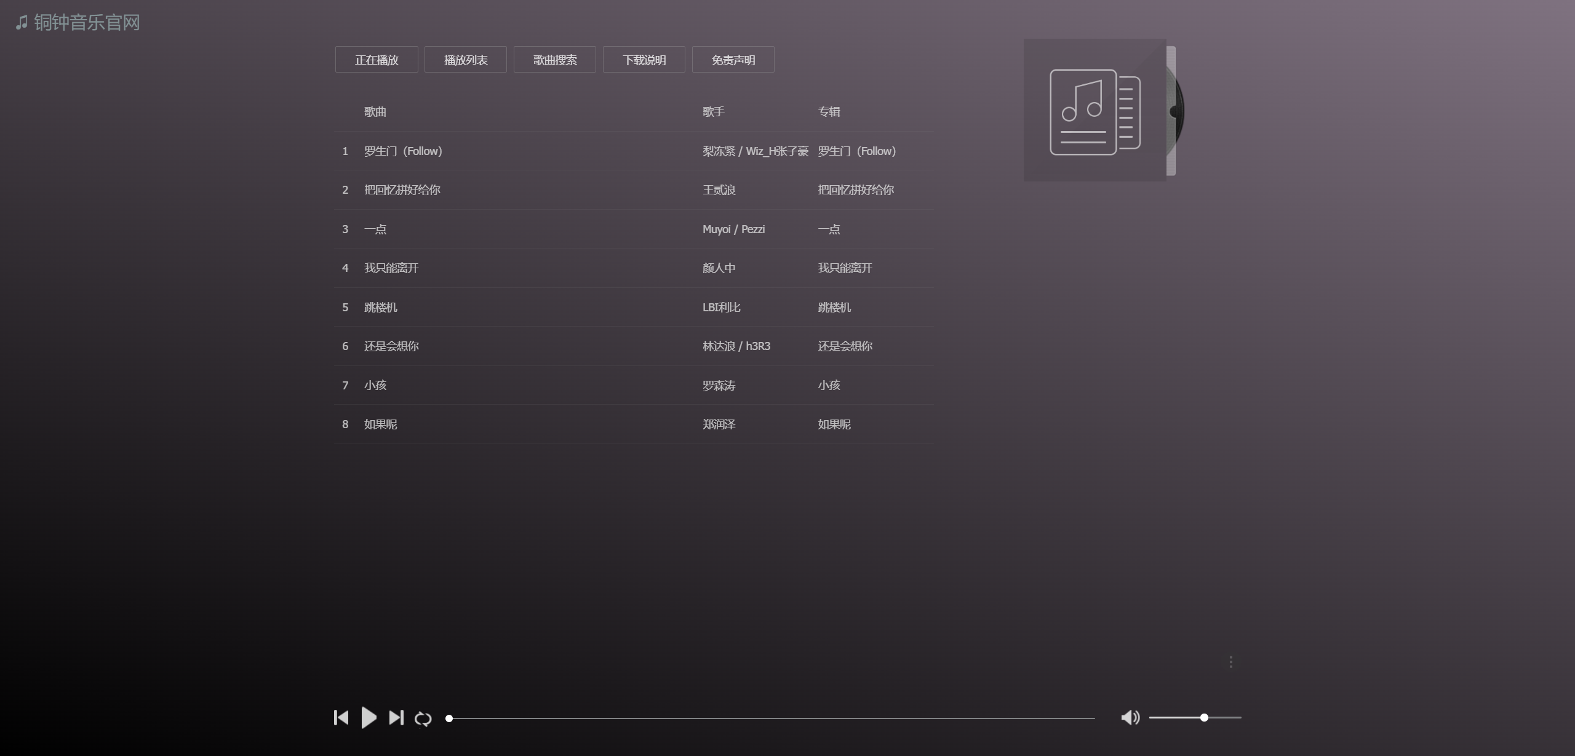The image size is (1575, 756).
Task: Click the volume slider handle
Action: pos(1203,717)
